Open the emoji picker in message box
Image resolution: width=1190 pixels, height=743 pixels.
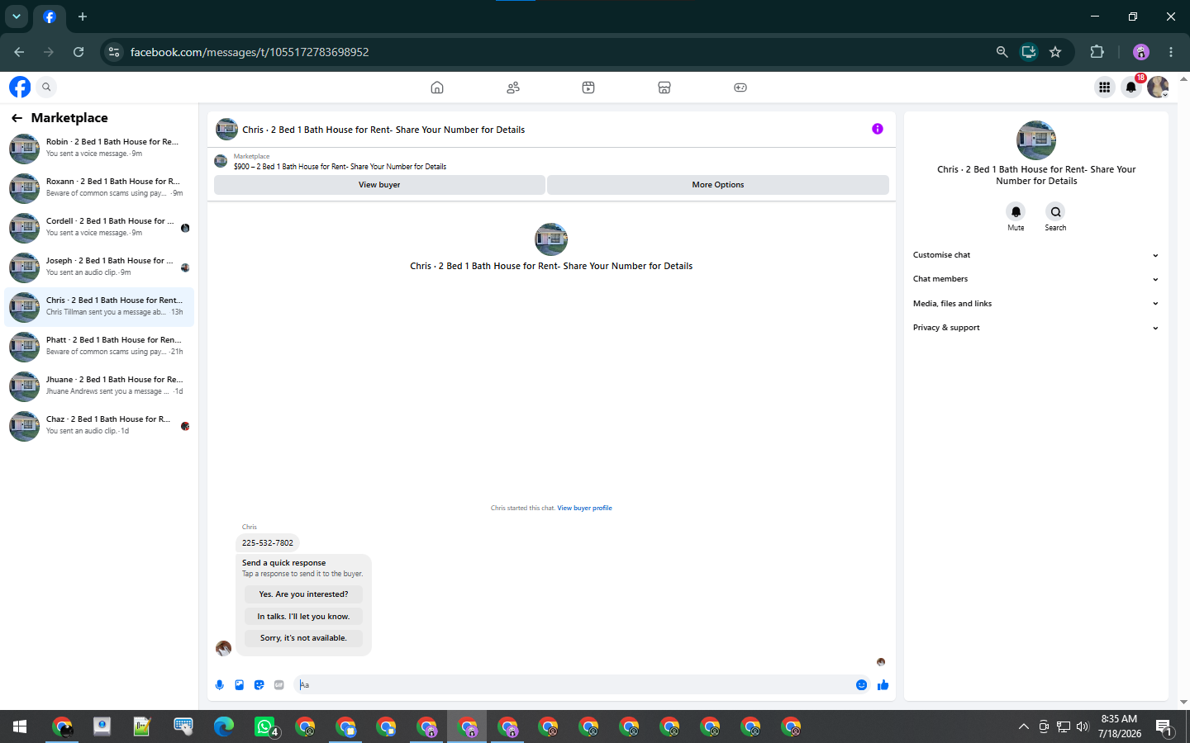861,684
